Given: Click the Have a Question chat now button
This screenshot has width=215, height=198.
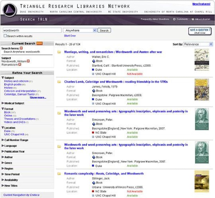Looking at the screenshot, I should [200, 31].
